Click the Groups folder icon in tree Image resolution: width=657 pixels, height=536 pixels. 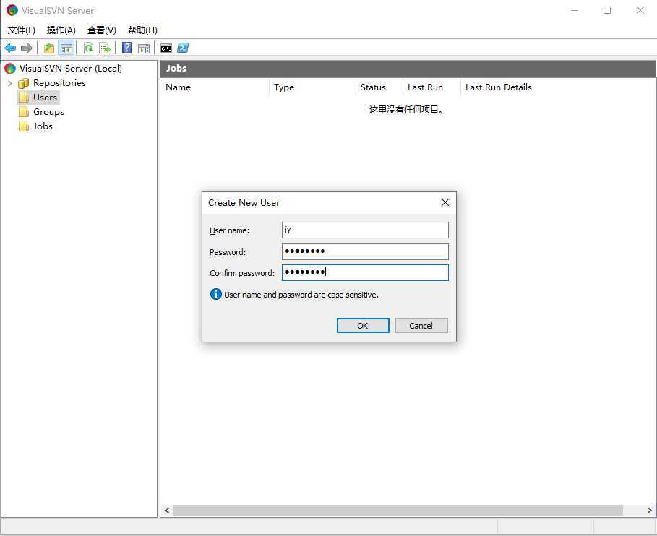24,112
